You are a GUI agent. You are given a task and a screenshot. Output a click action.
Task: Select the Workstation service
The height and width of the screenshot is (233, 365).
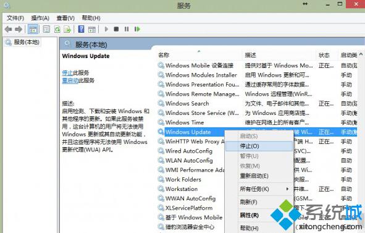[182, 189]
